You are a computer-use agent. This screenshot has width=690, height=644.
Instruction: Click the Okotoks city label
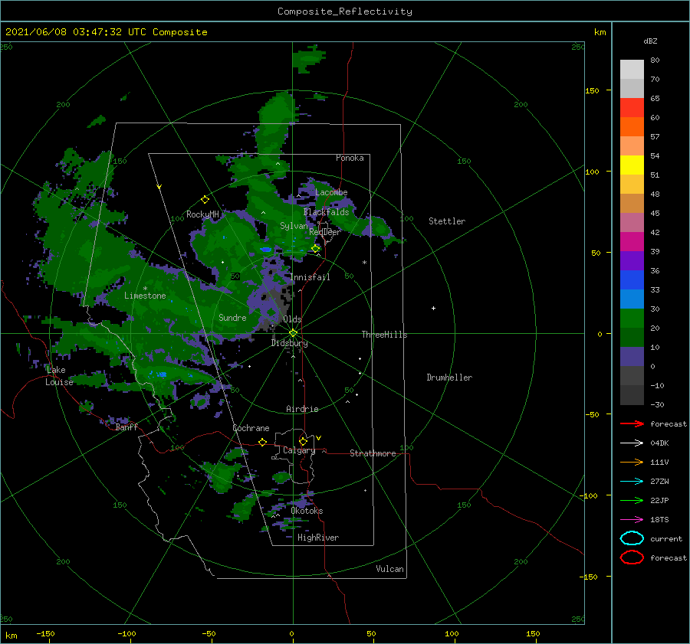(307, 511)
